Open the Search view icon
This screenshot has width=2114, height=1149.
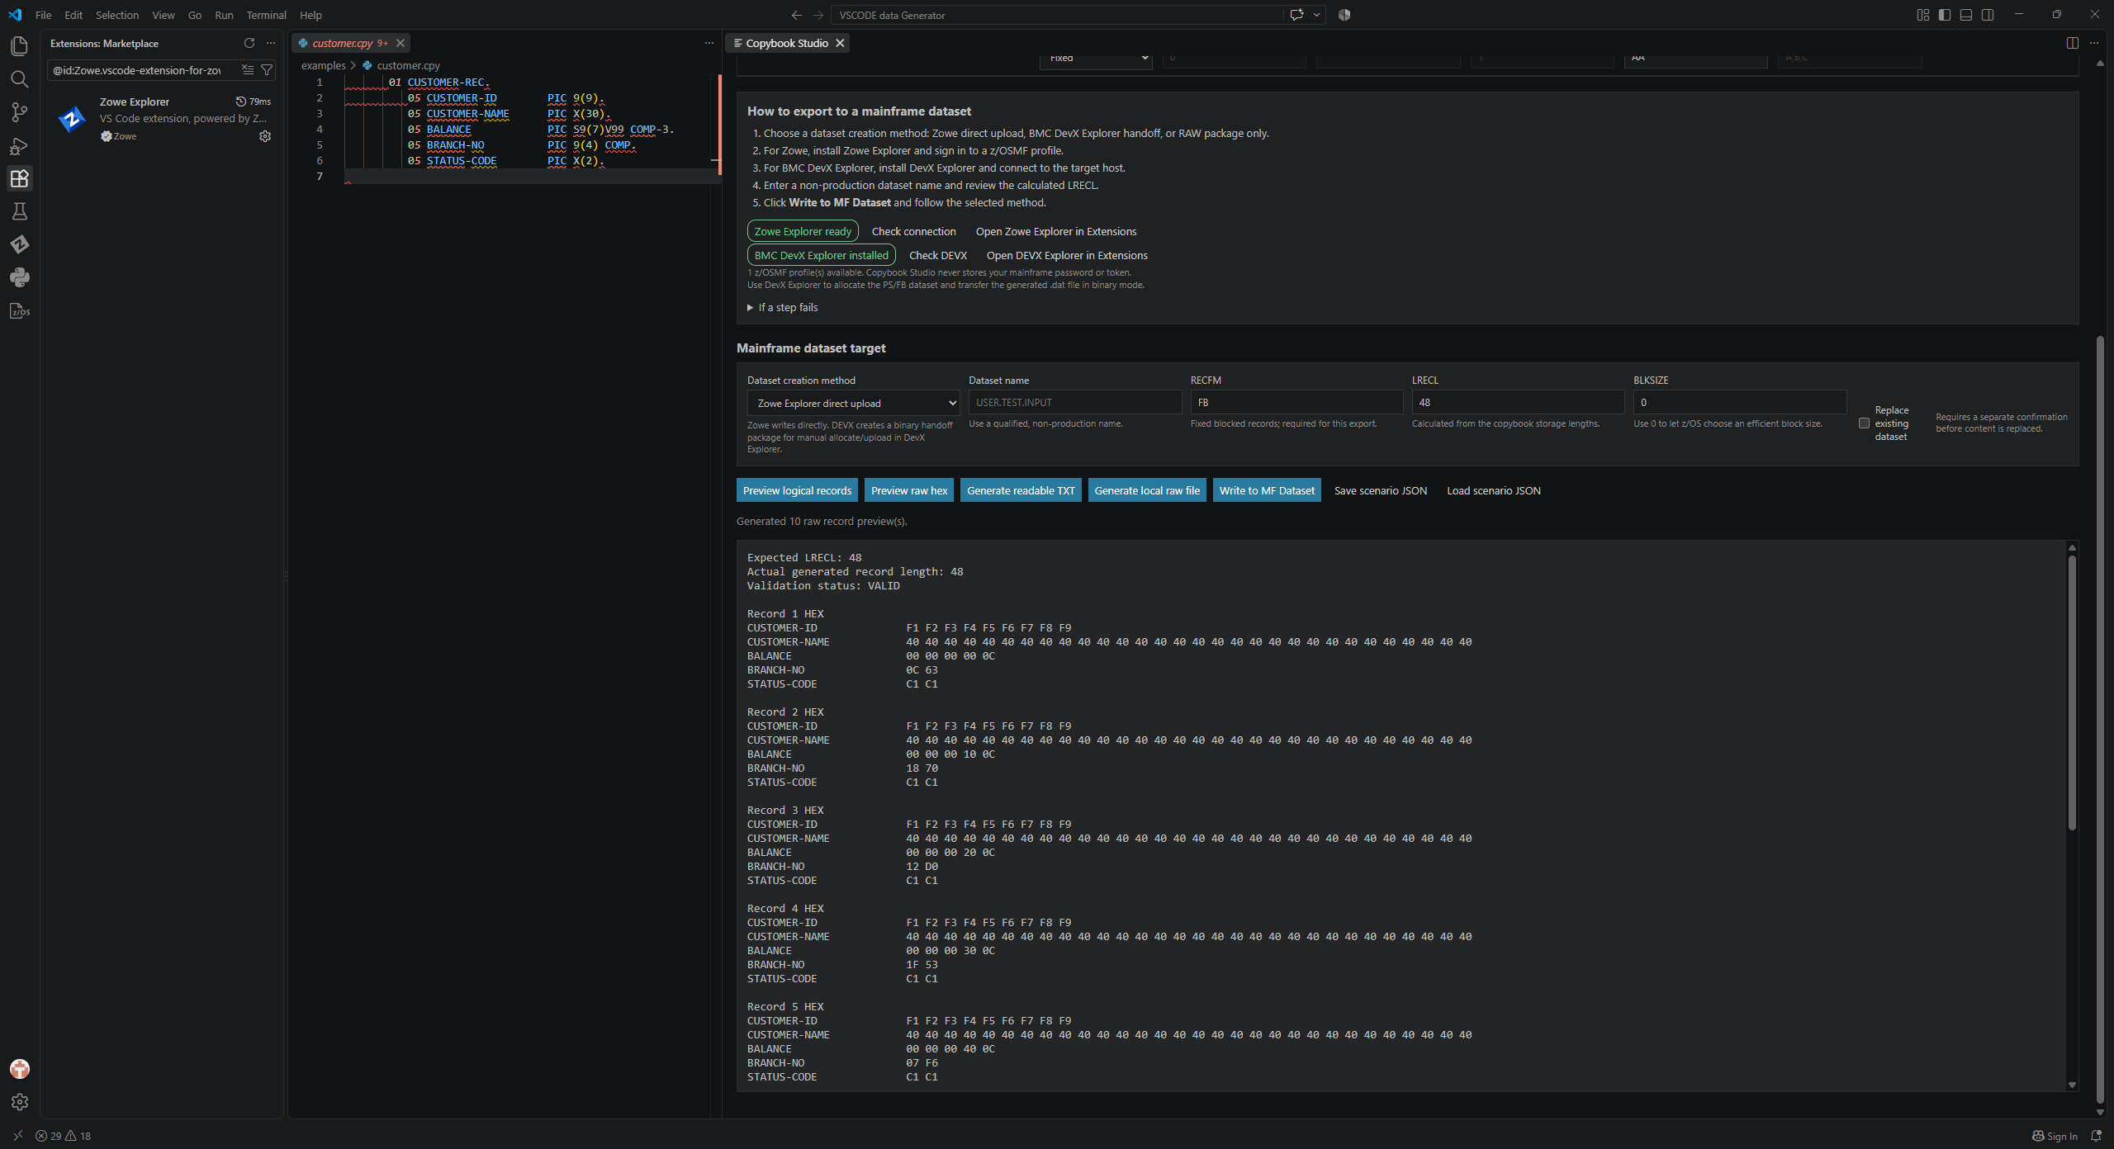click(19, 79)
